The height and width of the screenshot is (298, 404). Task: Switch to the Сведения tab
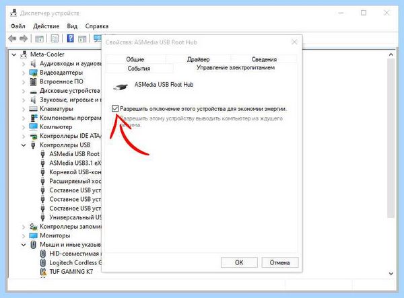point(264,59)
